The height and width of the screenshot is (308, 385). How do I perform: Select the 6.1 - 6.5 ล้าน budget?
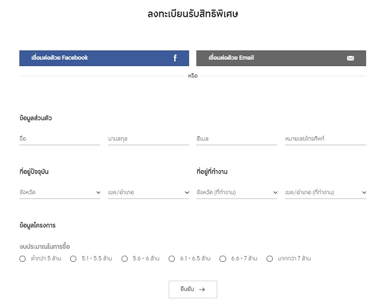click(172, 259)
